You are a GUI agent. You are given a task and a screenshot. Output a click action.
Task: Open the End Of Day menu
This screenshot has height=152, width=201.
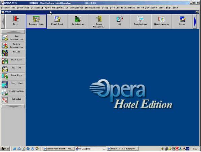(x=143, y=8)
